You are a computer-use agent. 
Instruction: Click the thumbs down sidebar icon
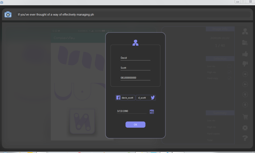pyautogui.click(x=245, y=64)
